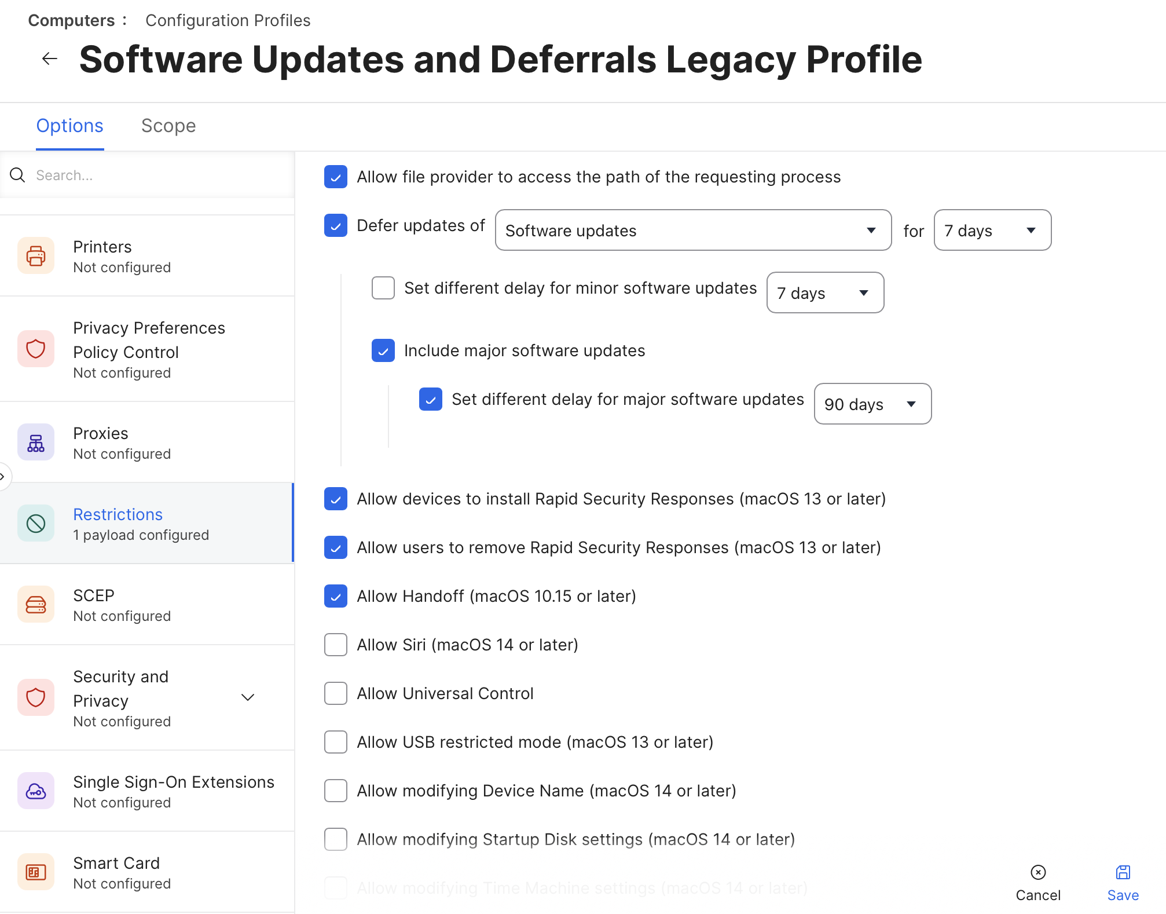Open the Software updates deferral type dropdown

[x=693, y=231]
